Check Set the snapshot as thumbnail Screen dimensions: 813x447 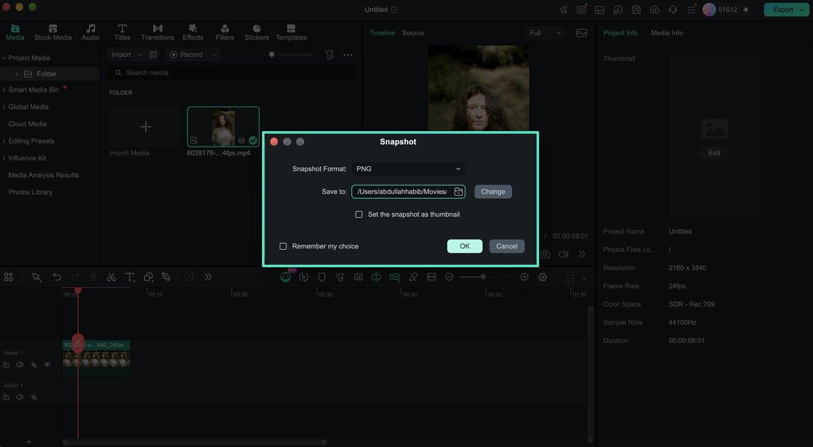[359, 214]
